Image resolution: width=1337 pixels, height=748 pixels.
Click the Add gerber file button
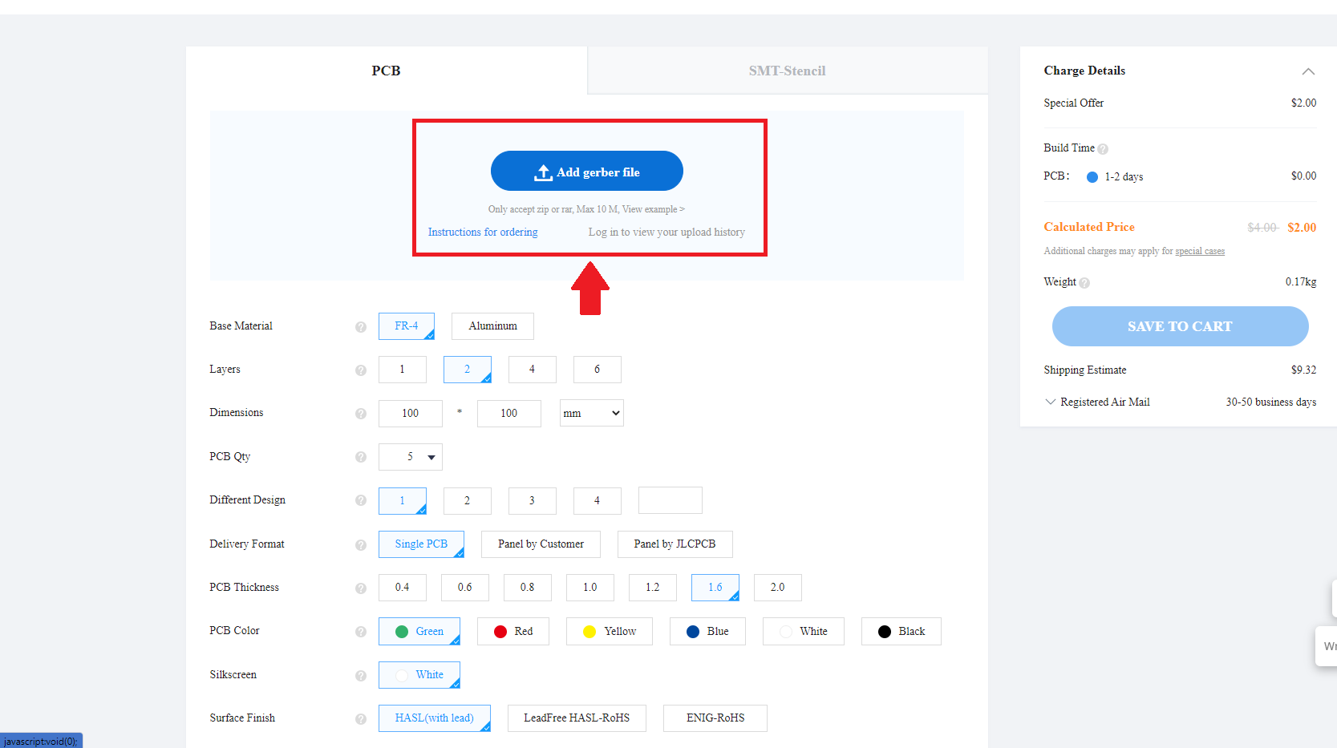click(x=587, y=171)
